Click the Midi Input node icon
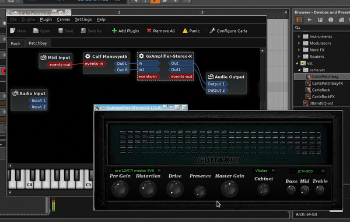Viewport: 350px width, 222px height. (x=43, y=57)
